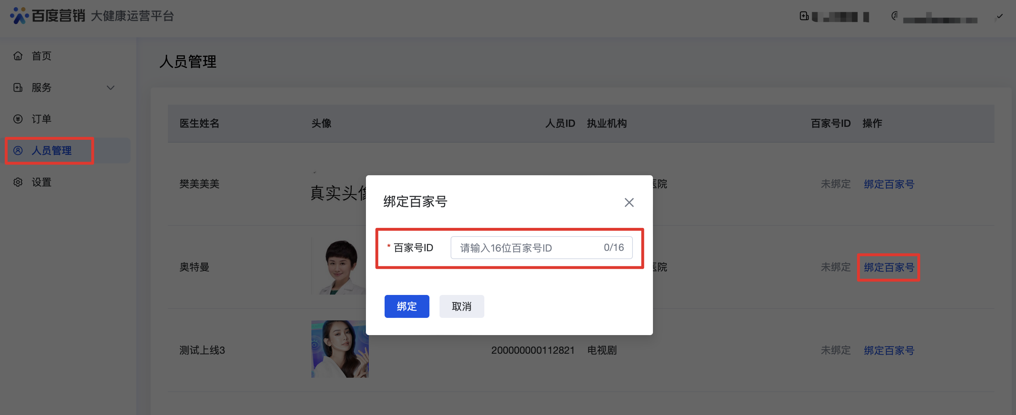The image size is (1016, 415).
Task: Focus the 百家号ID input field
Action: (x=528, y=248)
